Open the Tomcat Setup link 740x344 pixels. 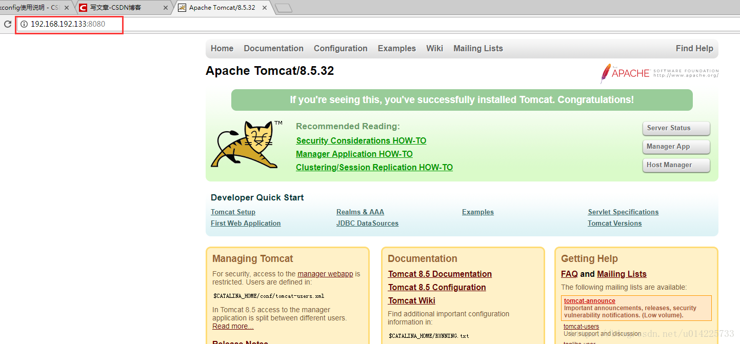click(x=233, y=212)
